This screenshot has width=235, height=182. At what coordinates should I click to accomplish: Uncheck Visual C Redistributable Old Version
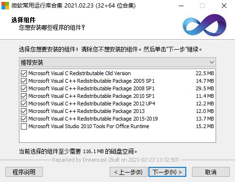pyautogui.click(x=24, y=73)
